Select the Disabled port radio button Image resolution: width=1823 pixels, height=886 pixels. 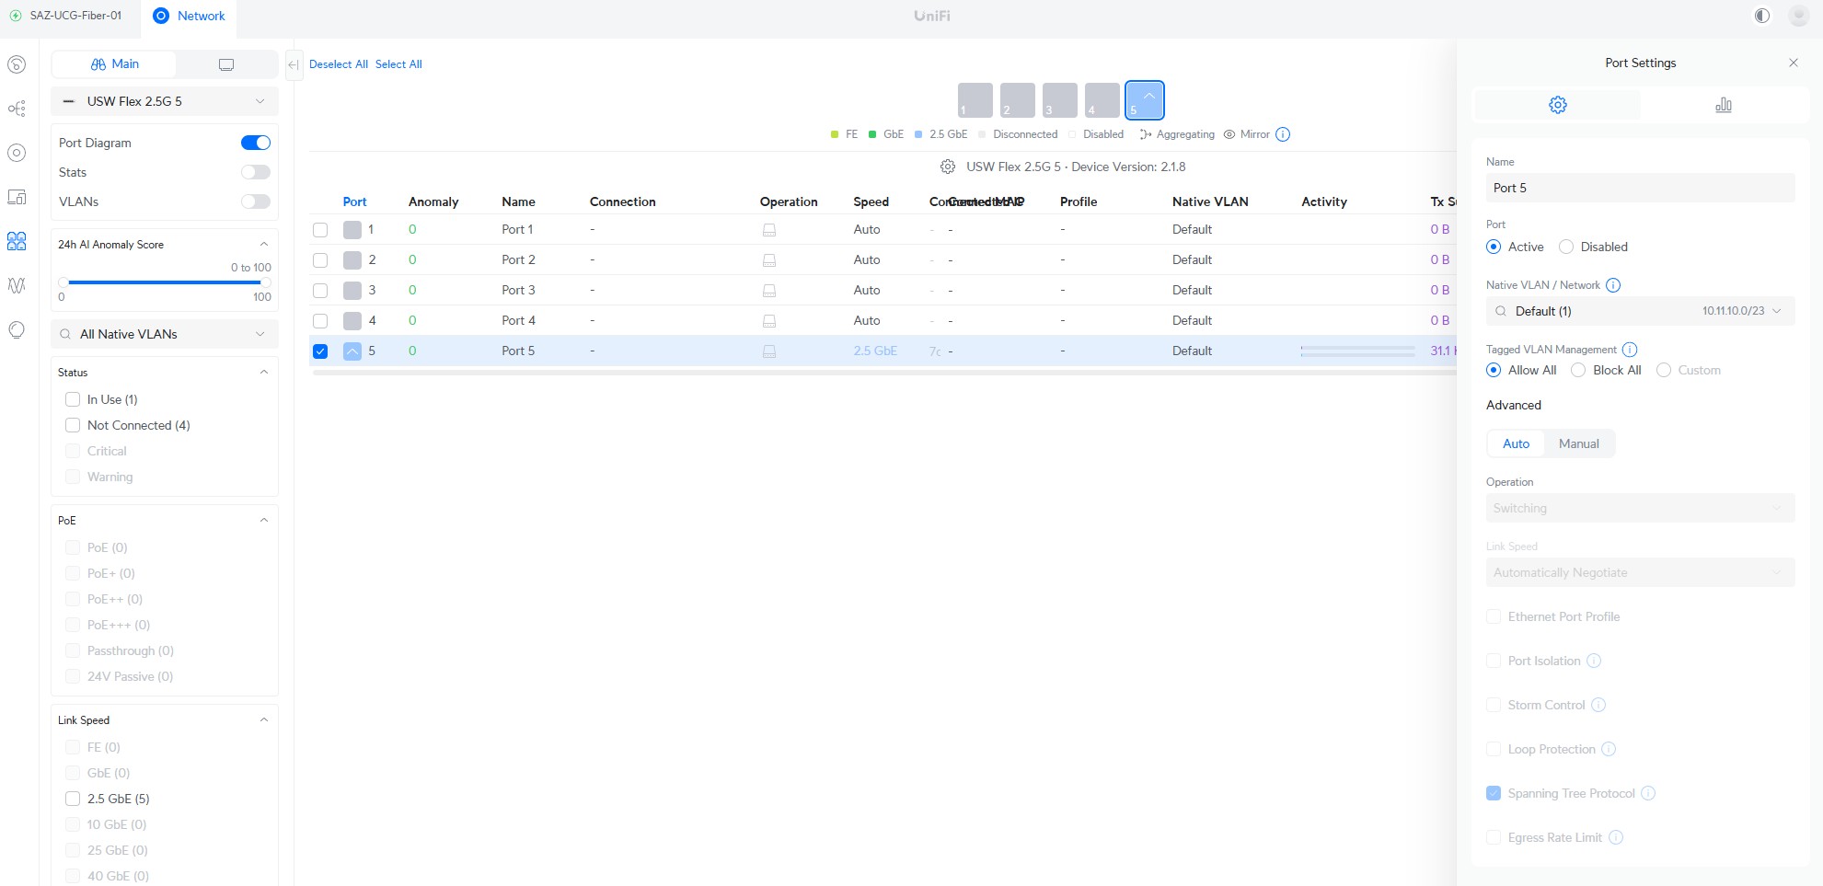(1566, 247)
